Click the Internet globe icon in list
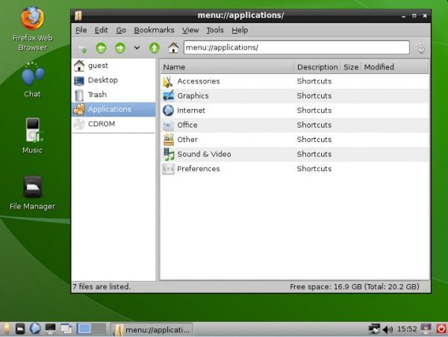The image size is (448, 337). [x=168, y=111]
